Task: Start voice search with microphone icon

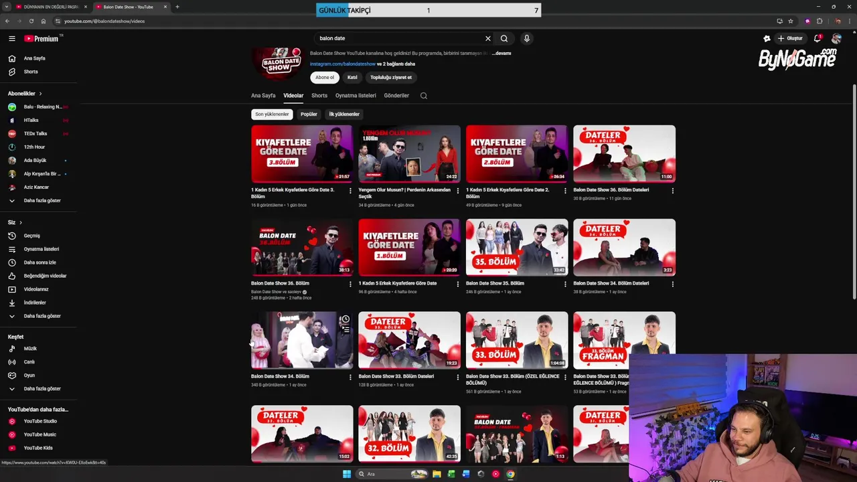Action: [x=527, y=38]
